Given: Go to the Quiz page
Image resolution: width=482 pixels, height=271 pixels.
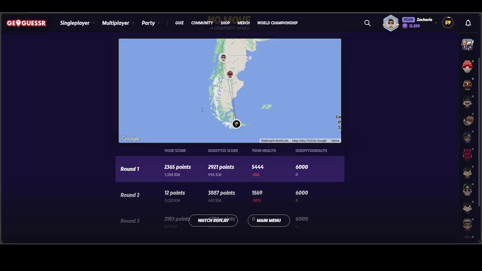Looking at the screenshot, I should [179, 23].
